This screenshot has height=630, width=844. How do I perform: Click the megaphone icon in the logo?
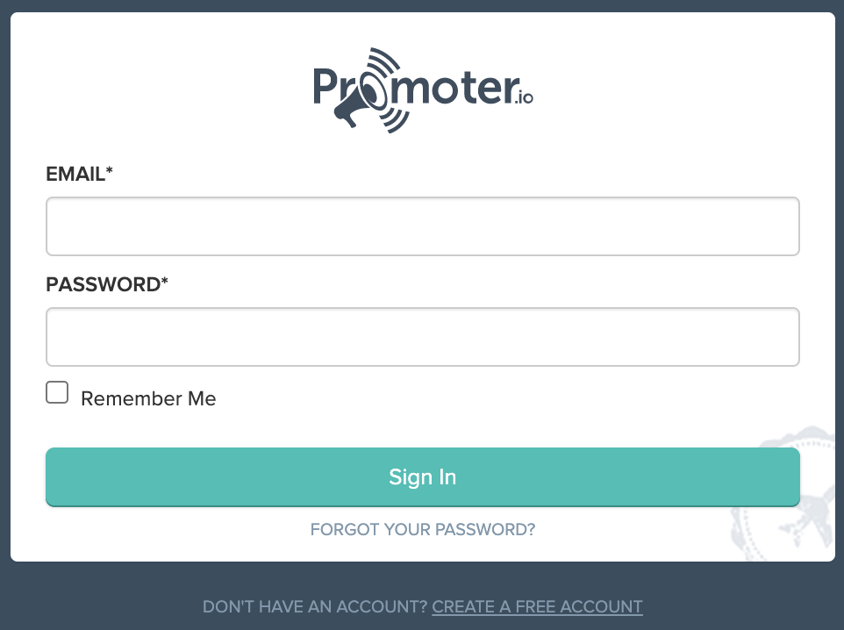click(x=351, y=109)
